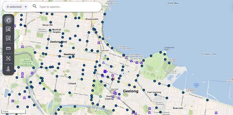Screen dimensions: 233x115
Task: Click the South Geelong suburb label
Action: [x=110, y=98]
